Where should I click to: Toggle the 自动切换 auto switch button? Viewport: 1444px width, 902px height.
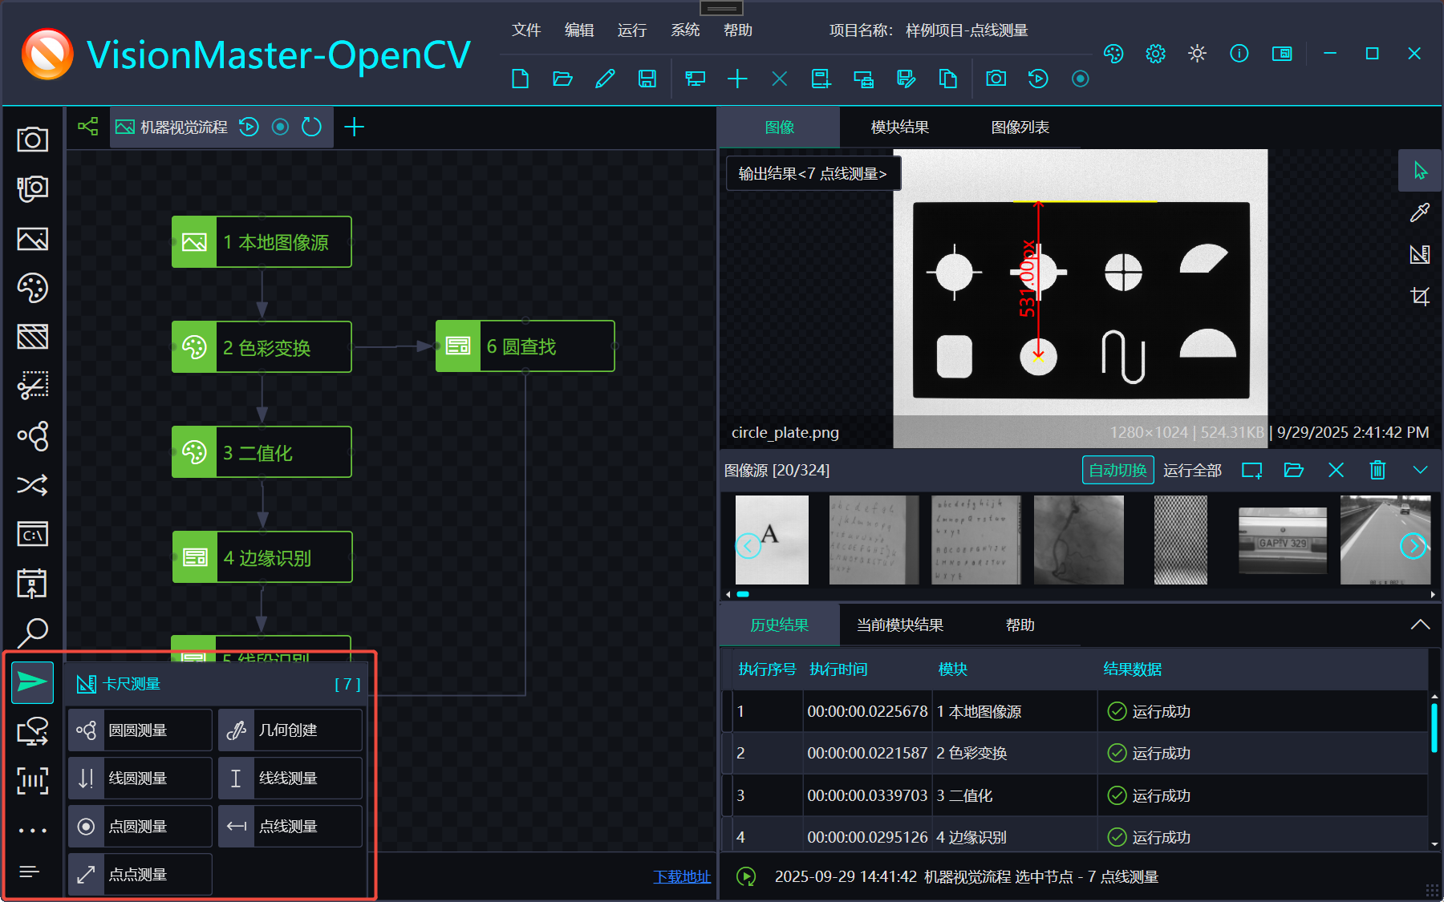click(x=1118, y=471)
